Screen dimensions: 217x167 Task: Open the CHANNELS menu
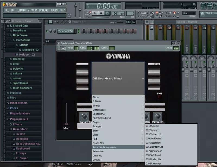(23, 10)
